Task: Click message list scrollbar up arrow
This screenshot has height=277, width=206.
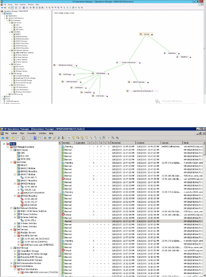Action: click(x=204, y=143)
